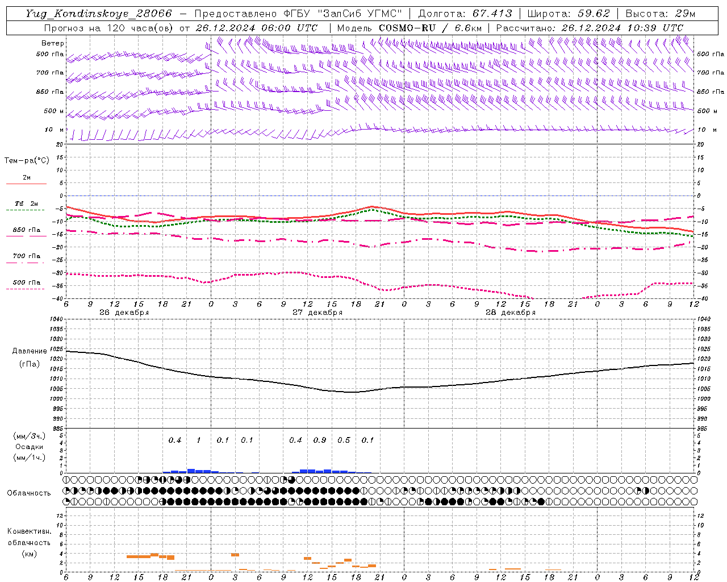Click the Широта: 59.62 latitude value
Screen dimensions: 727x582
coord(569,14)
